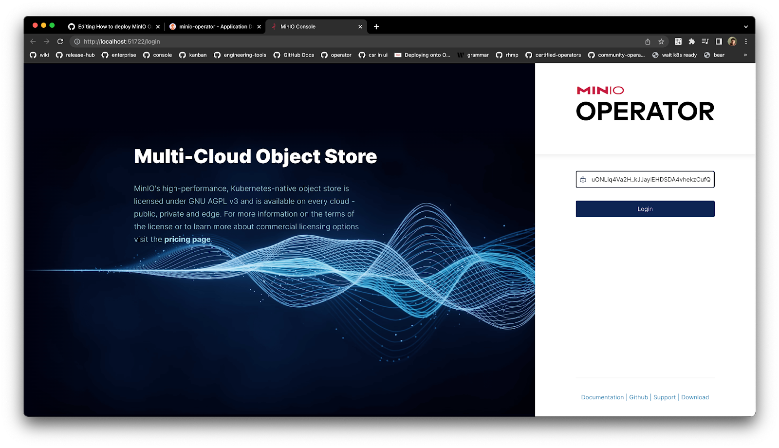
Task: Click the site information icon beside URL
Action: click(x=77, y=41)
